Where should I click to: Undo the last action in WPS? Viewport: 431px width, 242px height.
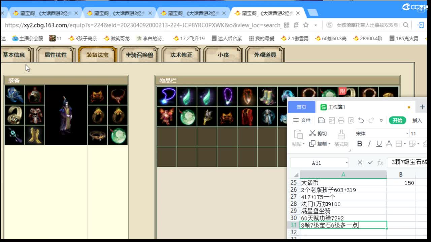[x=361, y=120]
